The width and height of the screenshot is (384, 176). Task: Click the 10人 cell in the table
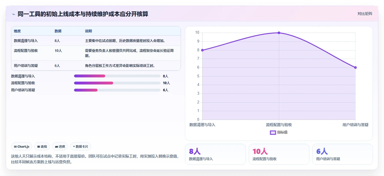coord(58,51)
